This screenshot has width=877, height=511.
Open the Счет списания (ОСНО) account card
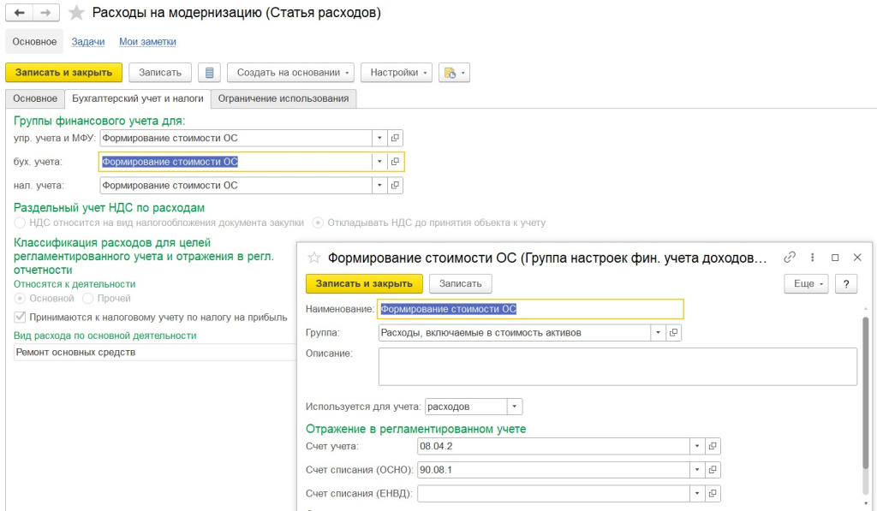pyautogui.click(x=713, y=470)
